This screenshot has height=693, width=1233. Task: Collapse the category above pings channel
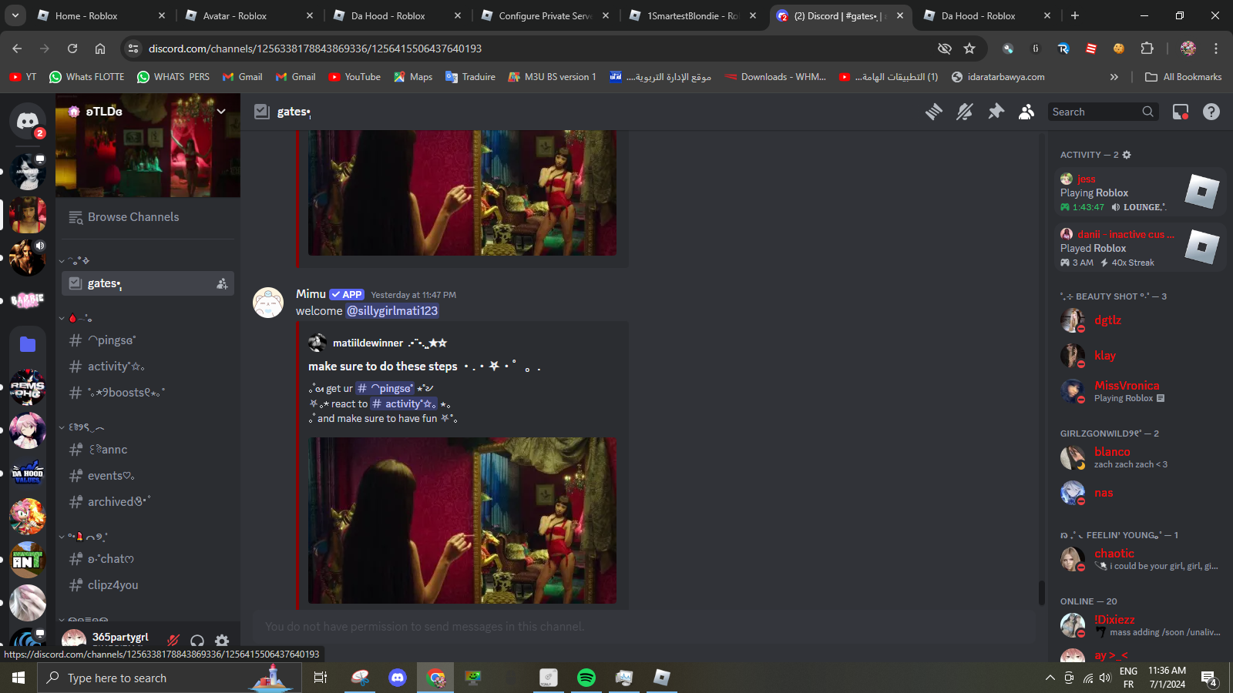point(76,318)
